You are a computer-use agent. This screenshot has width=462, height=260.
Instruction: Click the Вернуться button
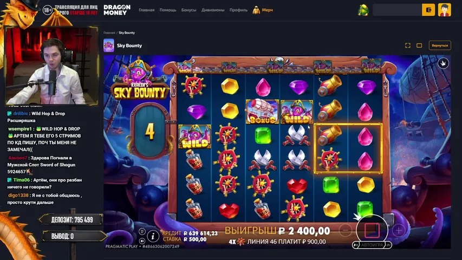coord(440,45)
